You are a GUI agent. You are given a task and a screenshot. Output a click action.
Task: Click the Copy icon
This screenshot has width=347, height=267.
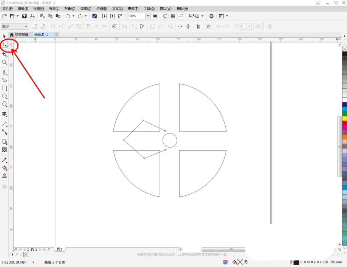(50, 16)
